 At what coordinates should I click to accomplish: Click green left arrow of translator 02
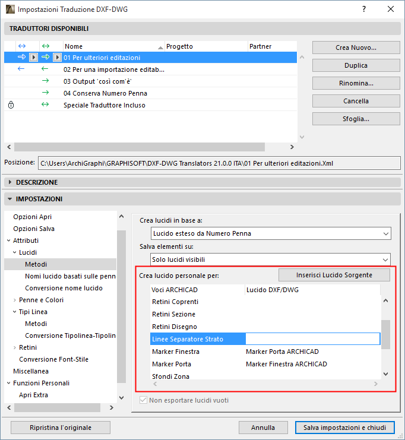pos(45,69)
